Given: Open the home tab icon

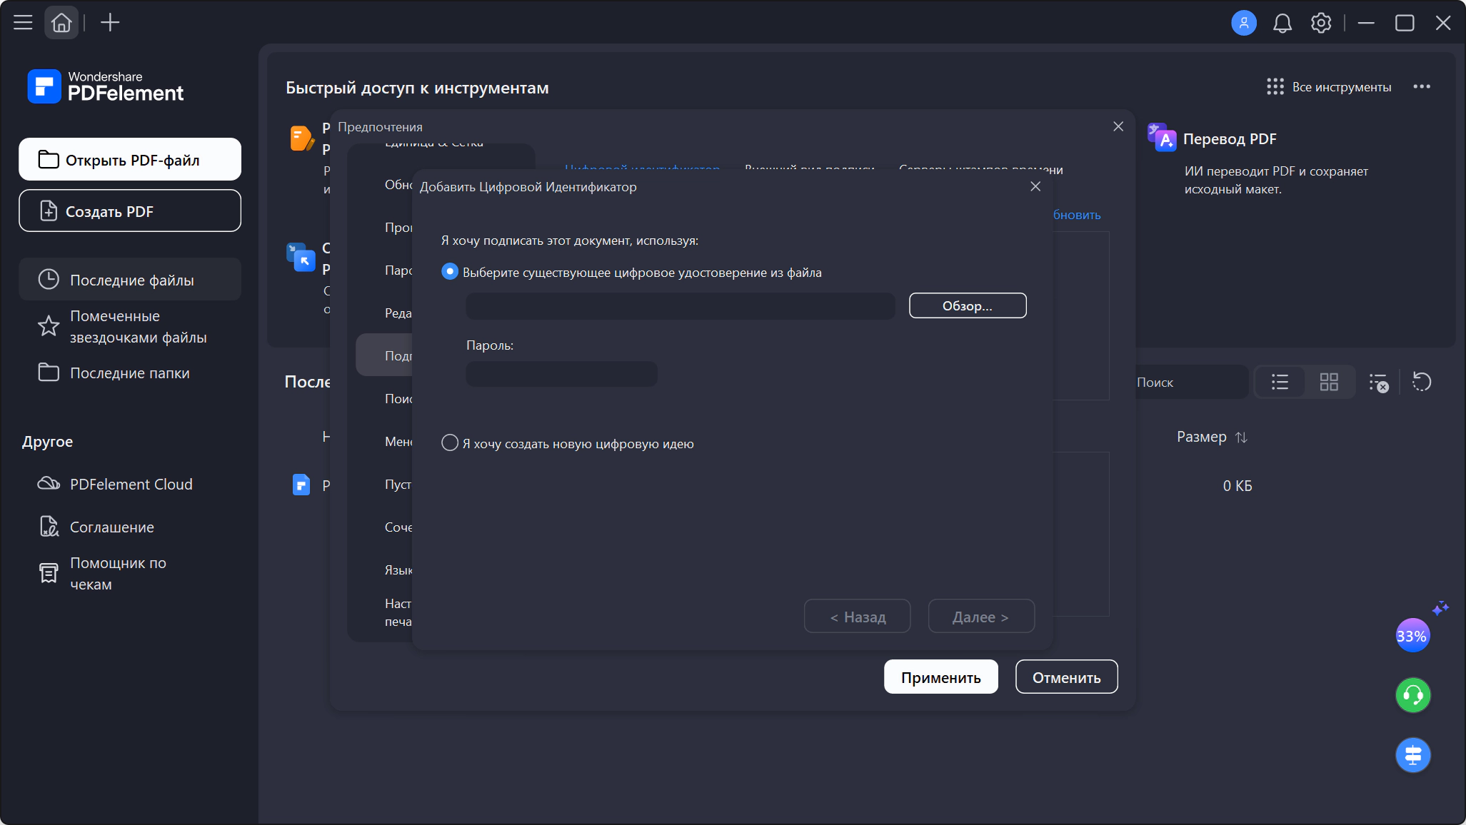Looking at the screenshot, I should coord(61,23).
